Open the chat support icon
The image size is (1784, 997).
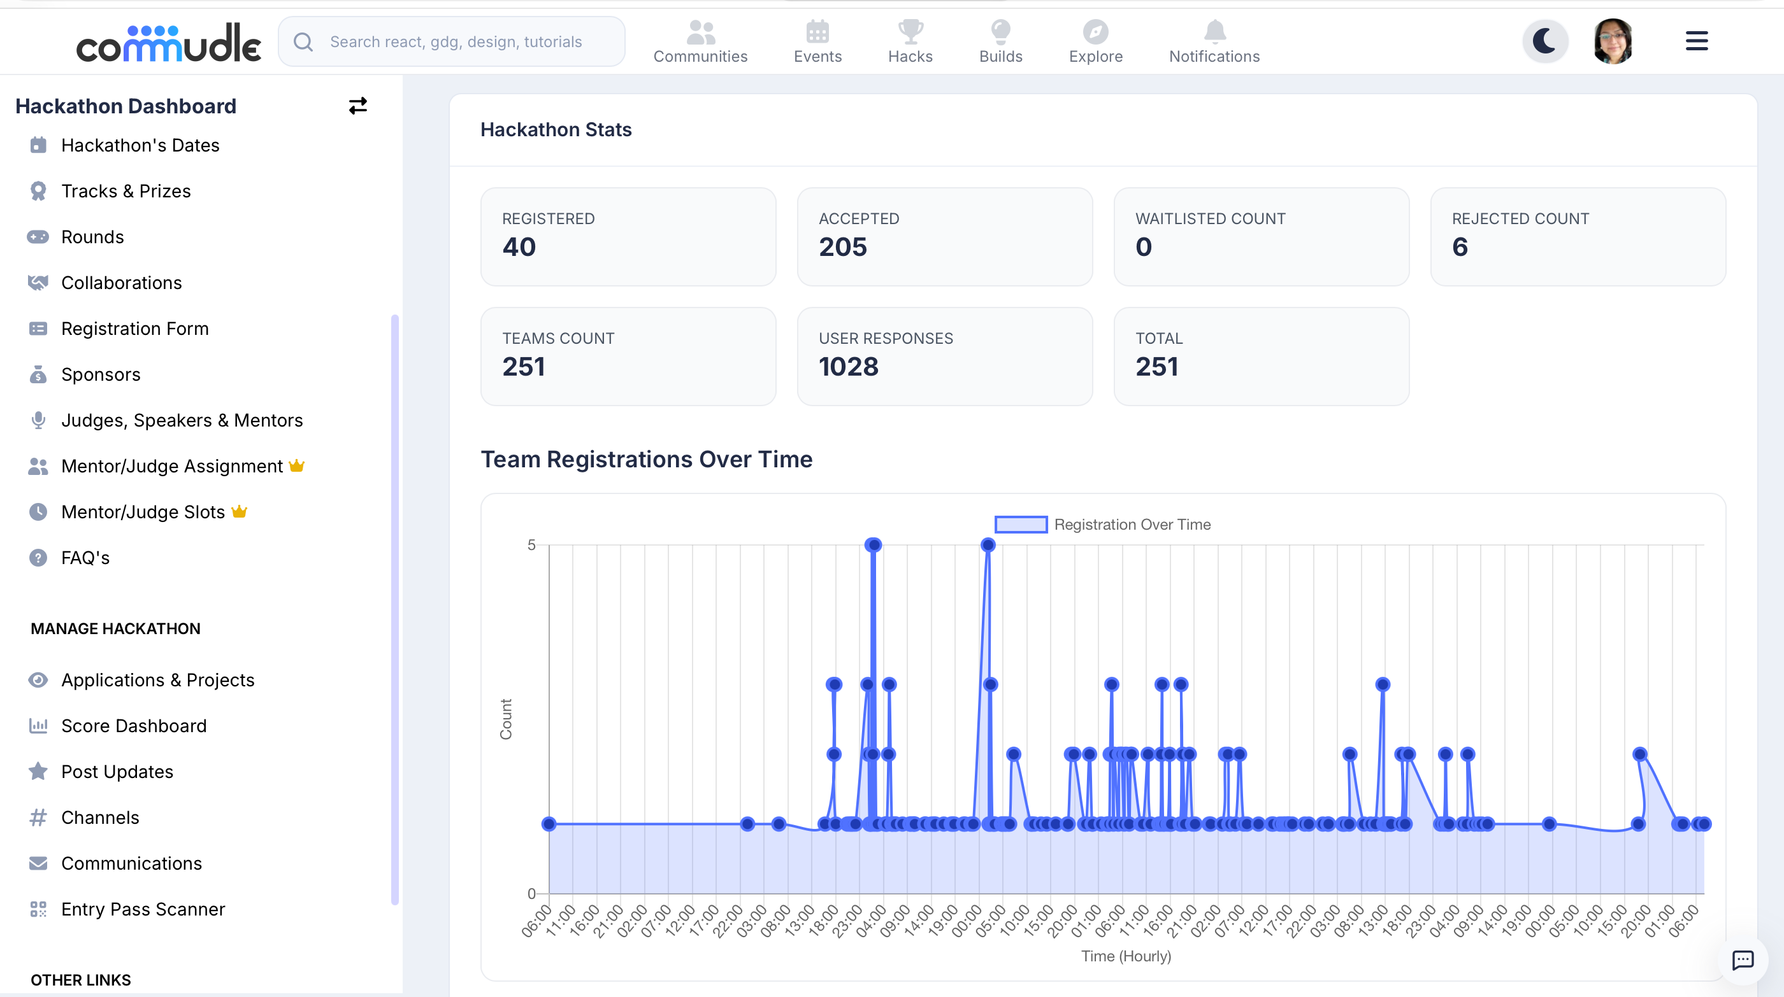1743,959
